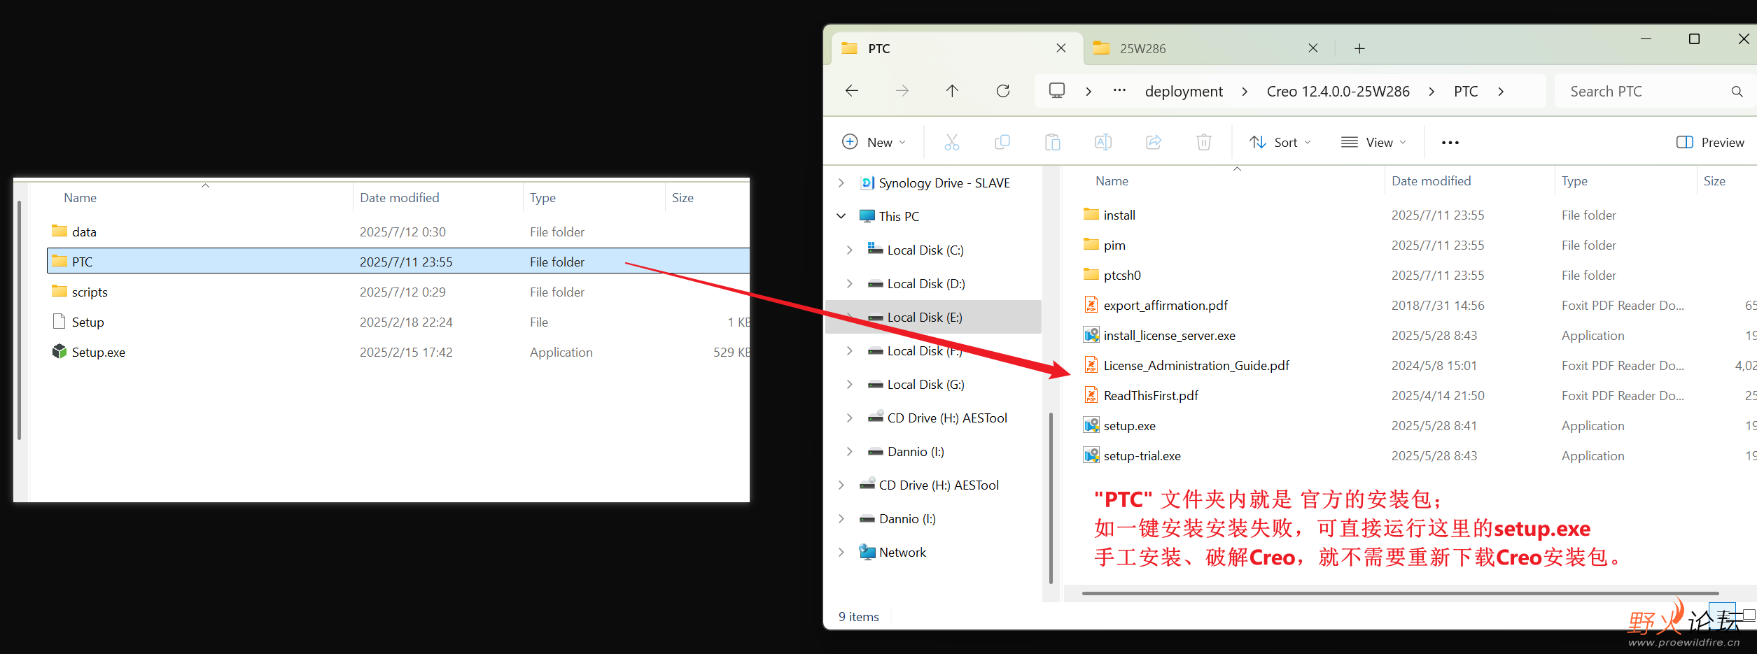Screen dimensions: 1757x654
Task: Sort by Size column in left window
Action: coord(682,198)
